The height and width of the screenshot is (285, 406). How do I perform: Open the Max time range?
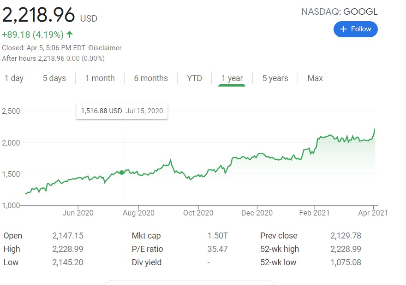[x=315, y=78]
